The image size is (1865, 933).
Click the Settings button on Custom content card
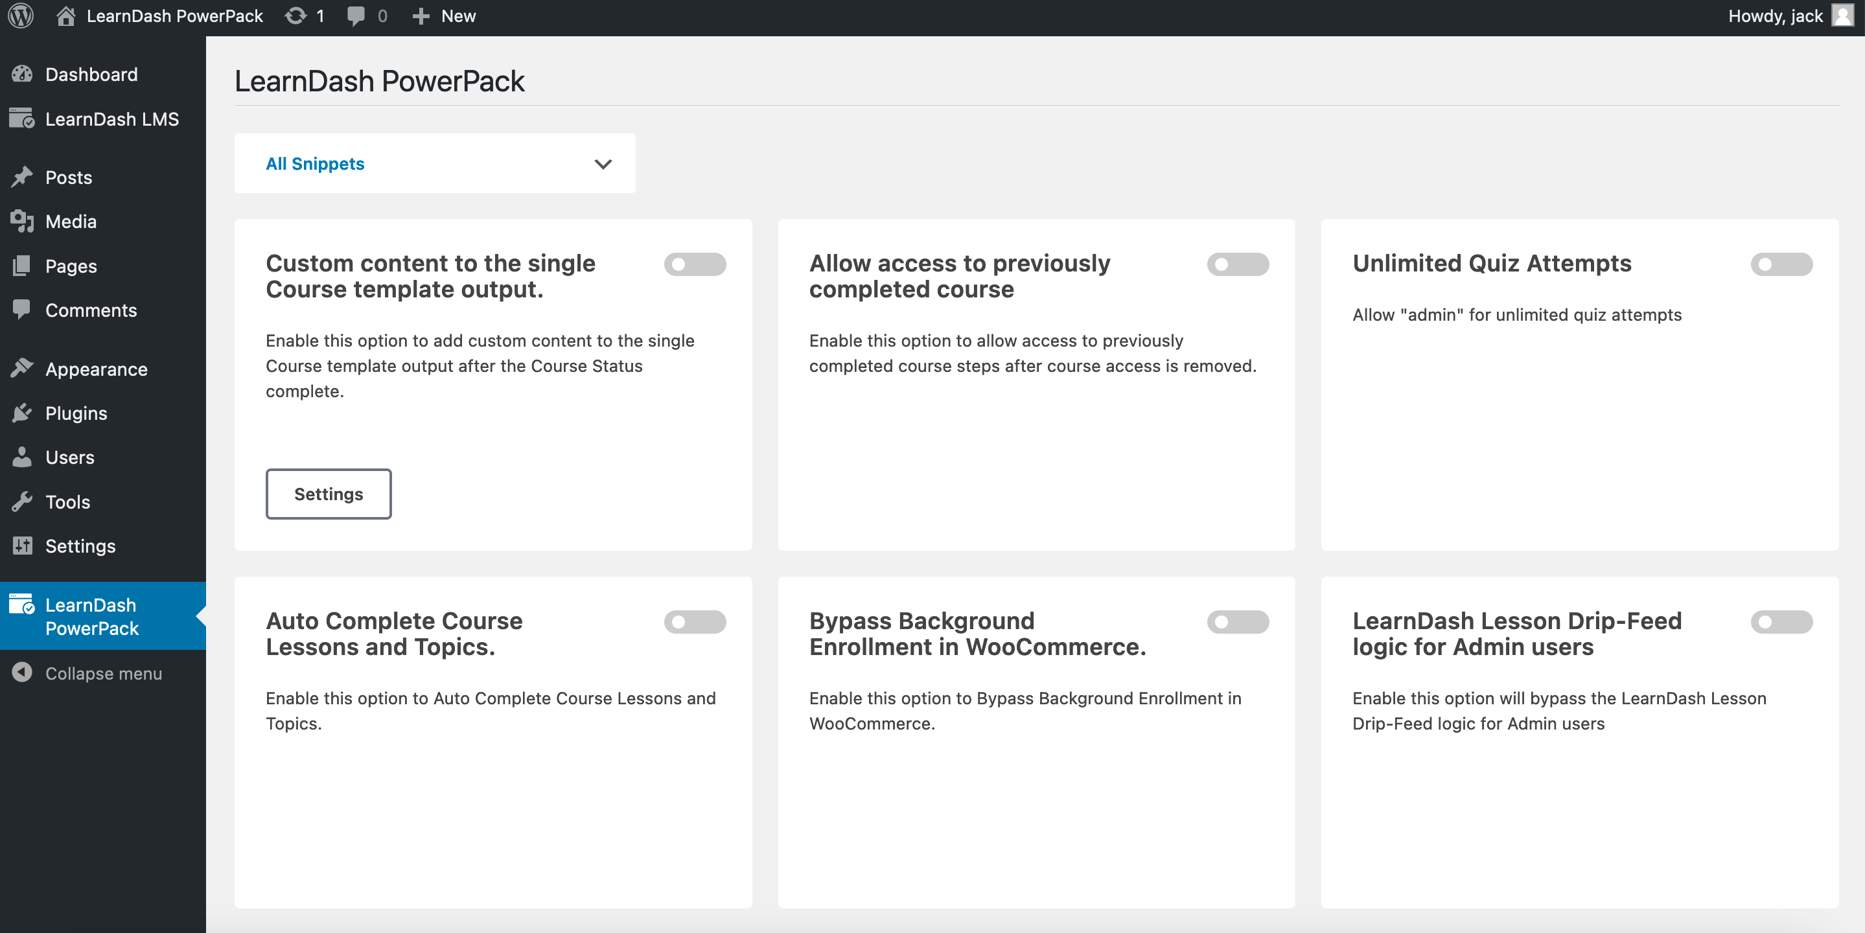[328, 494]
